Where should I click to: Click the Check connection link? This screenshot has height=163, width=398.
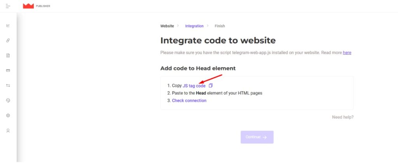[189, 101]
